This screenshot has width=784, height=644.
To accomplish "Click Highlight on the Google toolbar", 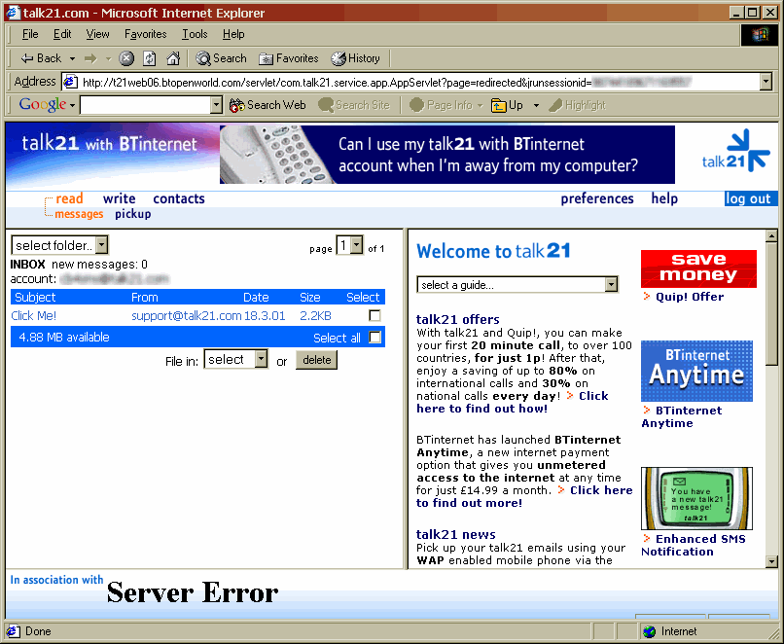I will tap(577, 105).
